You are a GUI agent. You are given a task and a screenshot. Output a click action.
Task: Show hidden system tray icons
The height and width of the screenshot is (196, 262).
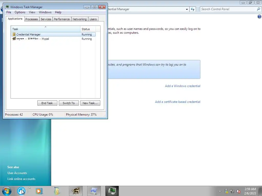220,191
